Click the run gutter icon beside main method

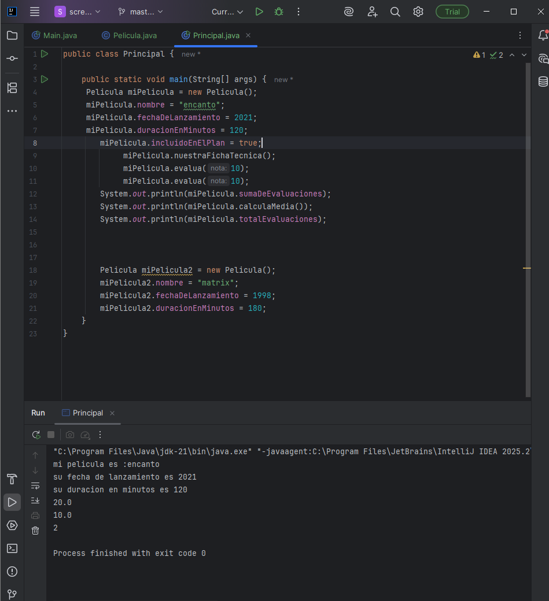pyautogui.click(x=45, y=79)
